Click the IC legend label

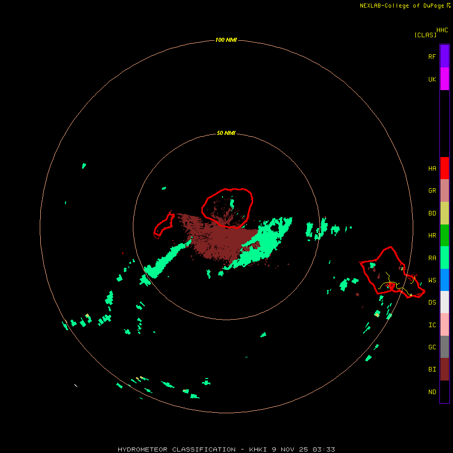pos(432,325)
